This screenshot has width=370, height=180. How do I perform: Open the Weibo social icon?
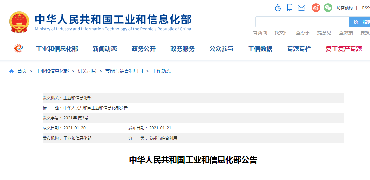click(x=316, y=8)
